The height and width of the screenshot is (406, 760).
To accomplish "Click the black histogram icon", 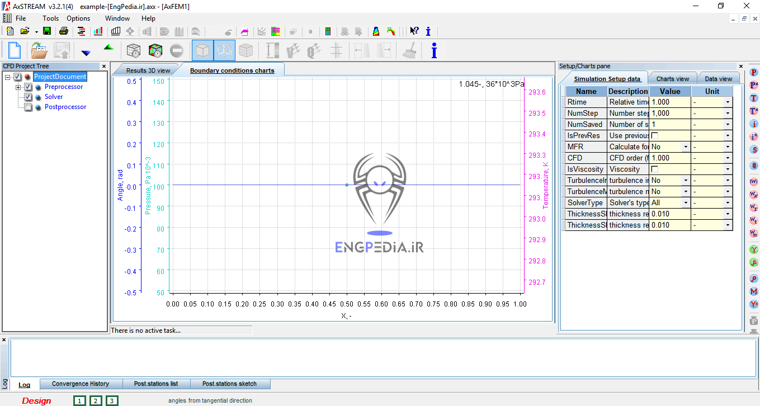I will pyautogui.click(x=116, y=31).
